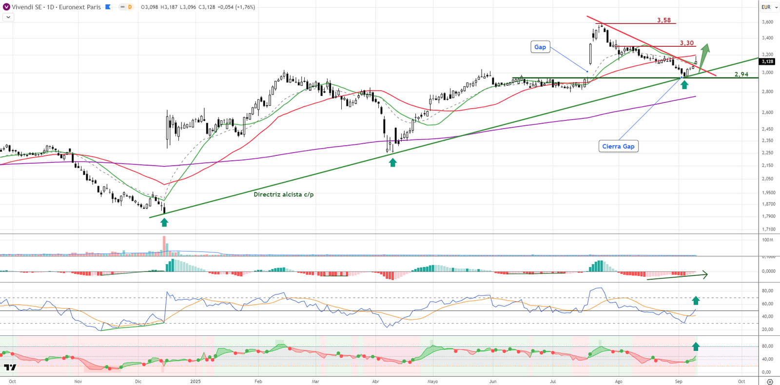The width and height of the screenshot is (780, 385).
Task: Open chart settings gear at bottom-right
Action: [x=770, y=381]
